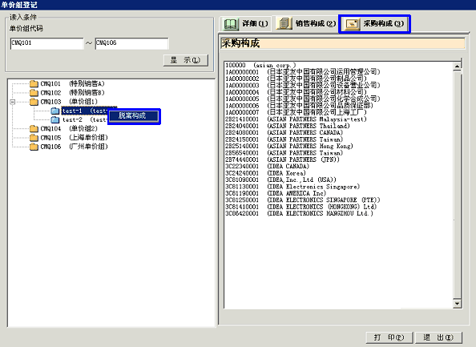Select tree item CMQ102 (特别销售B)
Screen dimensions: 476x347
point(72,93)
